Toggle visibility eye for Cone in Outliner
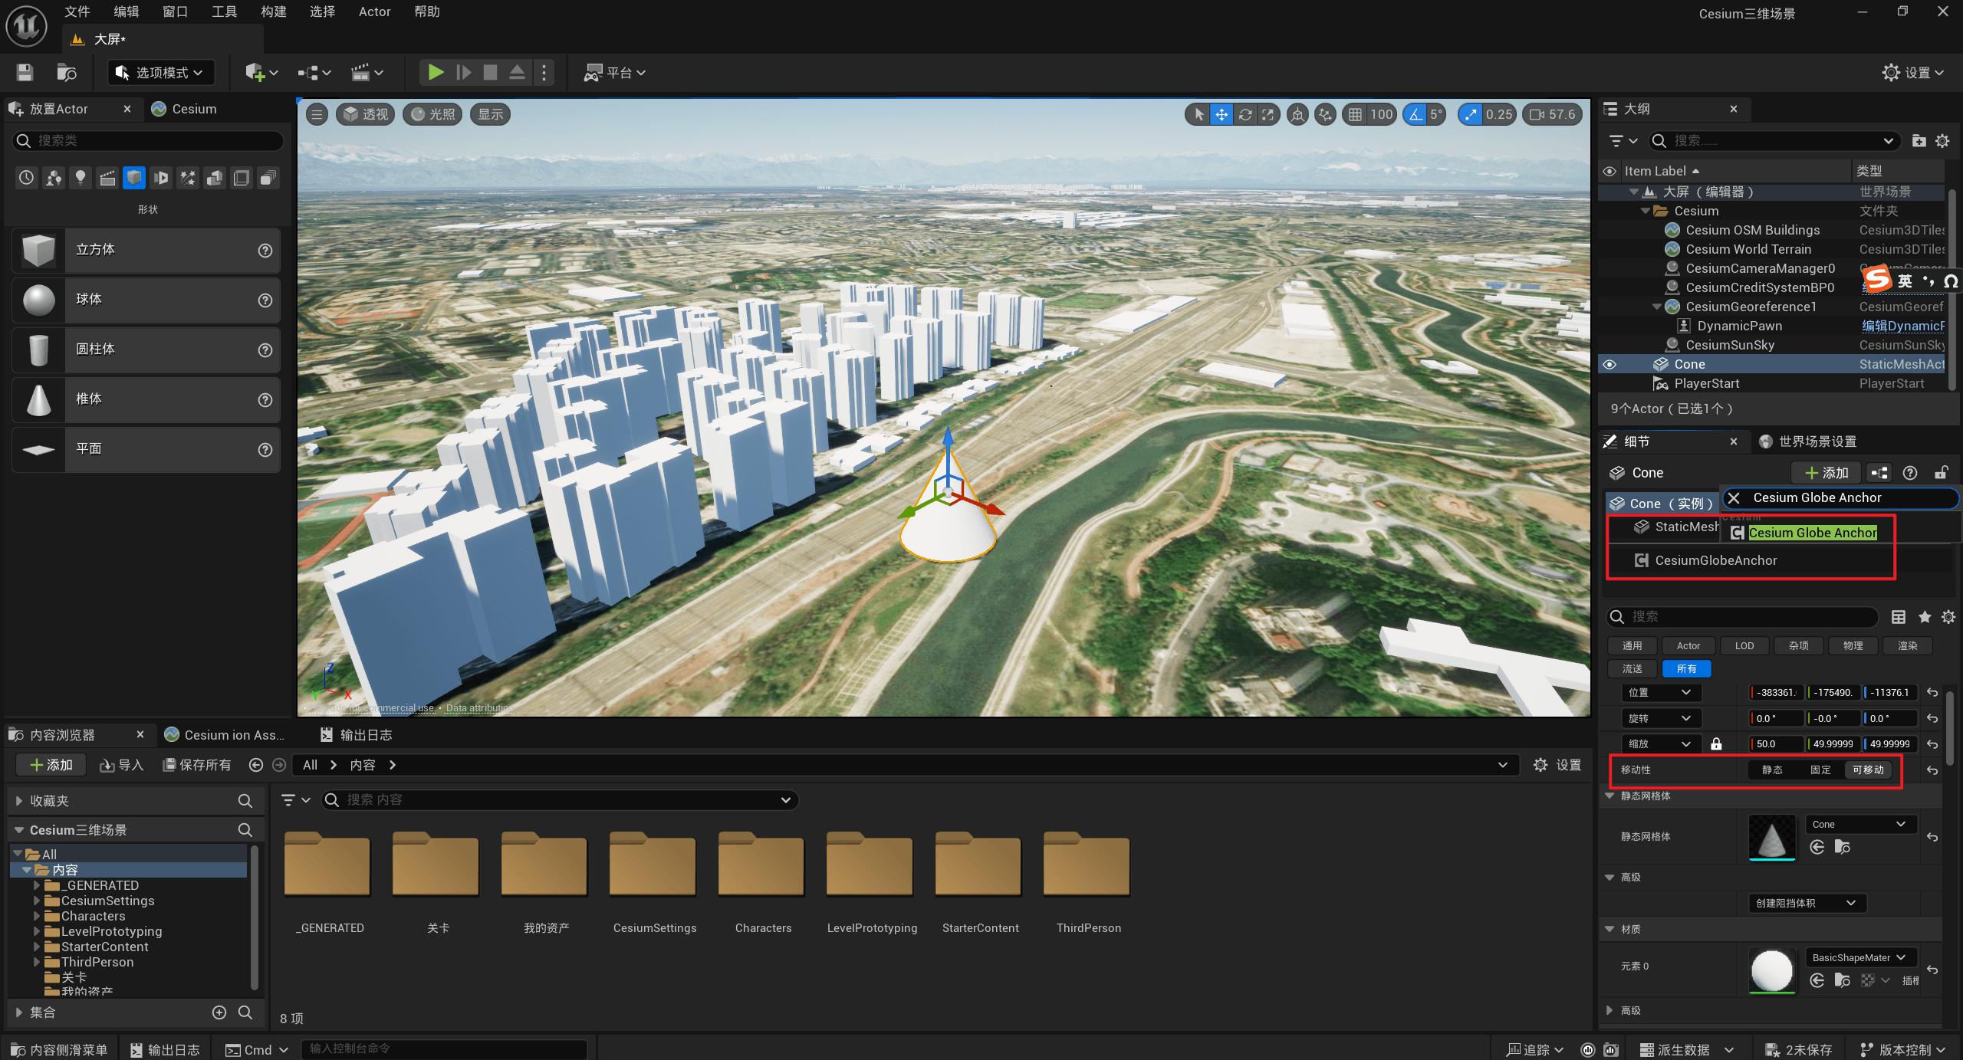The width and height of the screenshot is (1963, 1060). coord(1610,364)
